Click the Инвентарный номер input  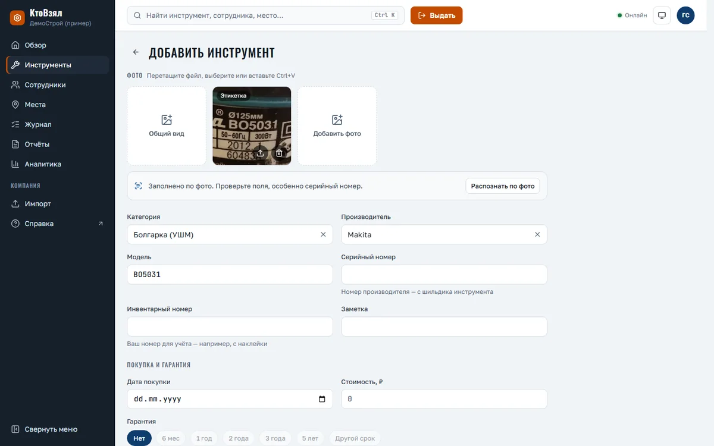pyautogui.click(x=230, y=326)
